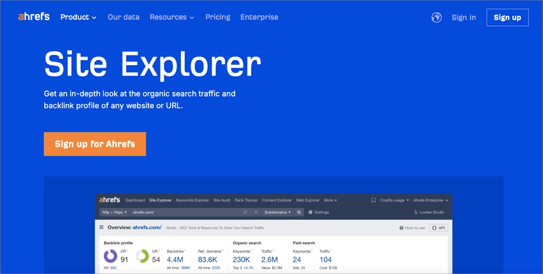Click the purple DR gauge ring
This screenshot has width=543, height=274.
point(110,256)
